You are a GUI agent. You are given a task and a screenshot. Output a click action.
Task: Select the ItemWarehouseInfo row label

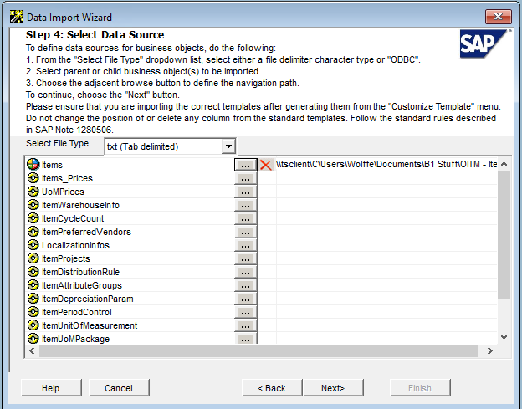80,205
